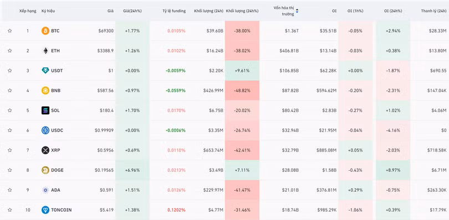Open the BNB symbol link
This screenshot has width=449, height=220.
tap(55, 91)
